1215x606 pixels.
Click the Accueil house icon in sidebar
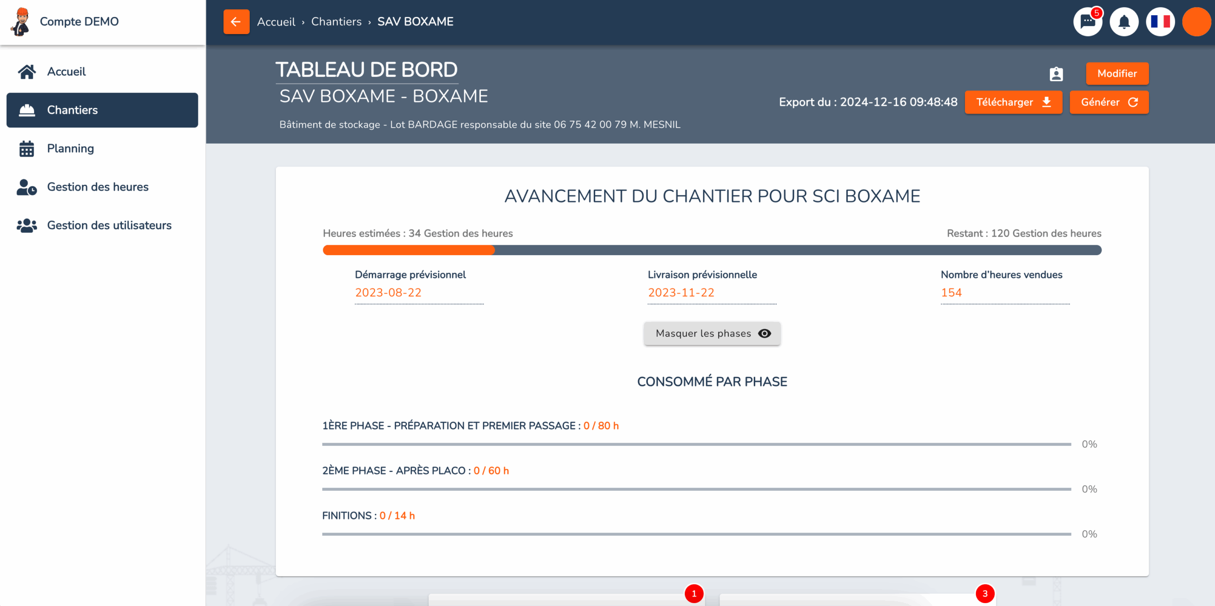tap(27, 72)
